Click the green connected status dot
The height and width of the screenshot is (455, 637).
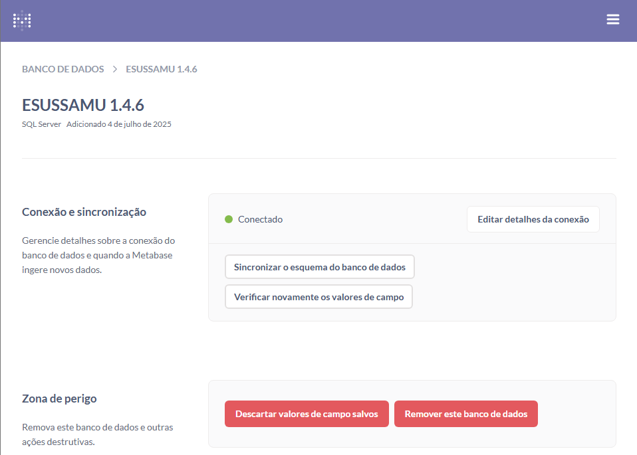click(229, 219)
